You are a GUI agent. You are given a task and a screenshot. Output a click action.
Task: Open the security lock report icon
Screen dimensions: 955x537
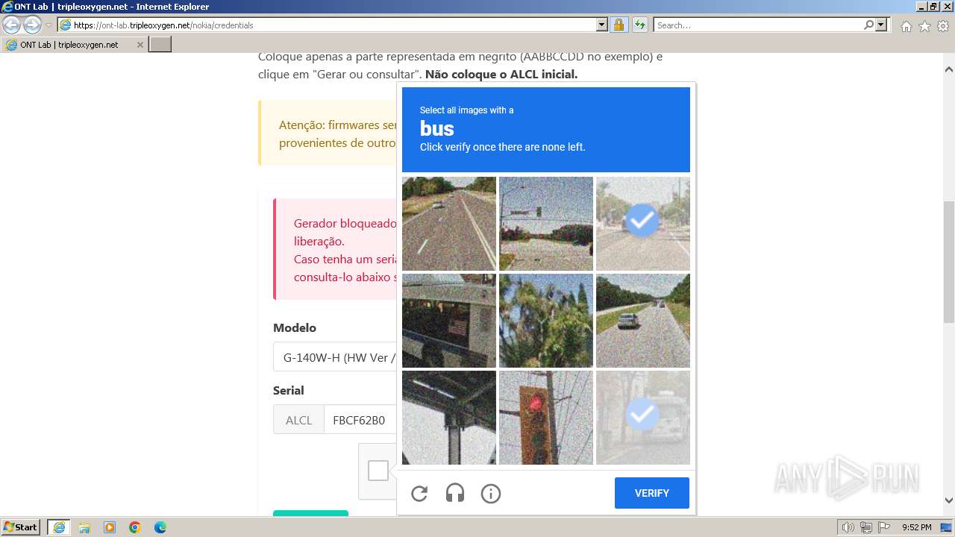coord(619,25)
